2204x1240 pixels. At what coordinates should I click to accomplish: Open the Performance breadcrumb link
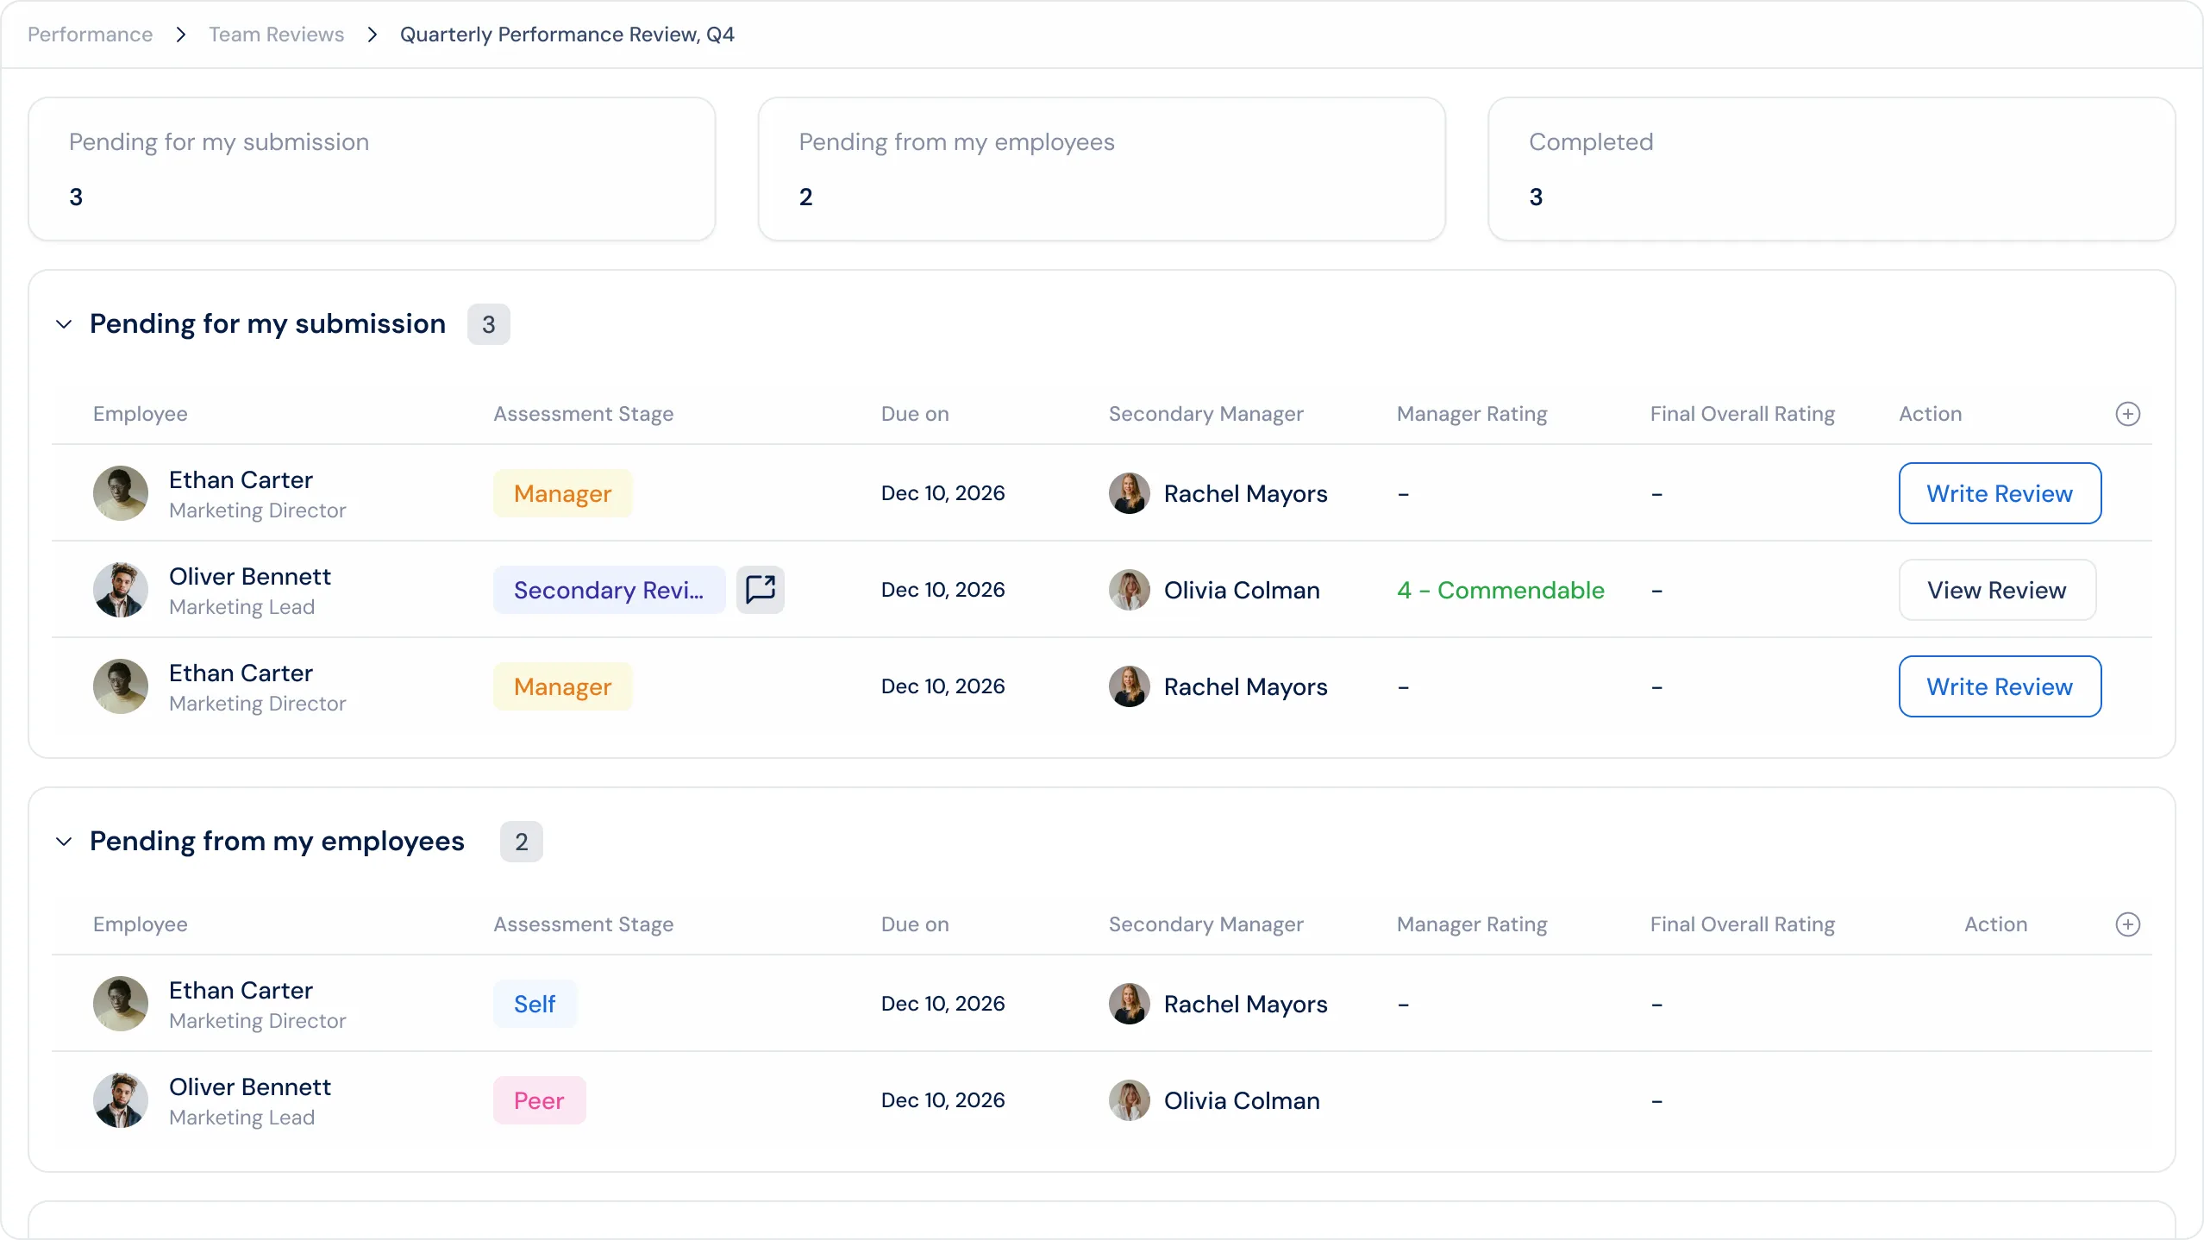(90, 34)
